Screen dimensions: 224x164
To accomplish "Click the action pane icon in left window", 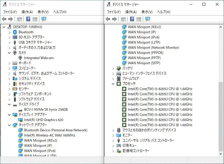I will 35,19.
